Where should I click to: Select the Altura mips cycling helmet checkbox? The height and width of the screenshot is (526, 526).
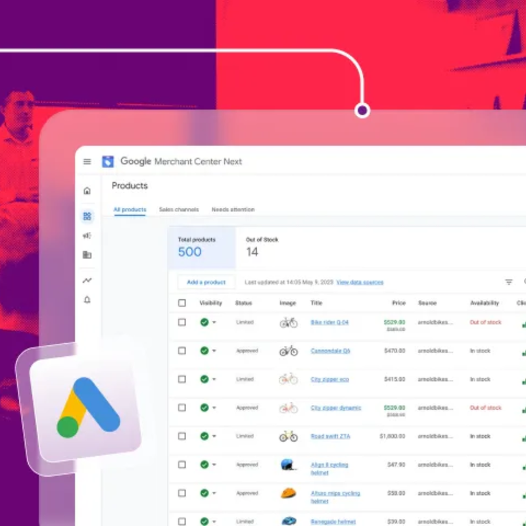point(182,494)
